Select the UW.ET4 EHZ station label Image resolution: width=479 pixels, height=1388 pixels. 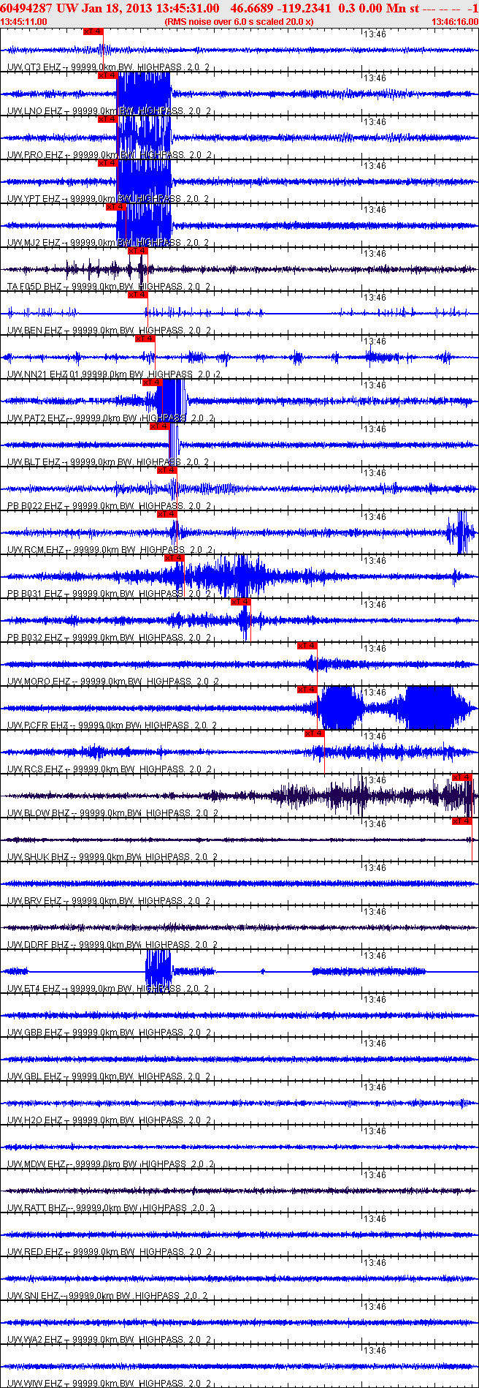[x=34, y=989]
